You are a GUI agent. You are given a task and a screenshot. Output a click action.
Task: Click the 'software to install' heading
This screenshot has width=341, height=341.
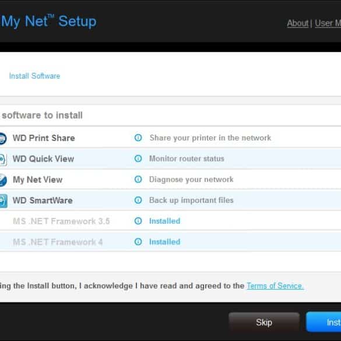[42, 115]
